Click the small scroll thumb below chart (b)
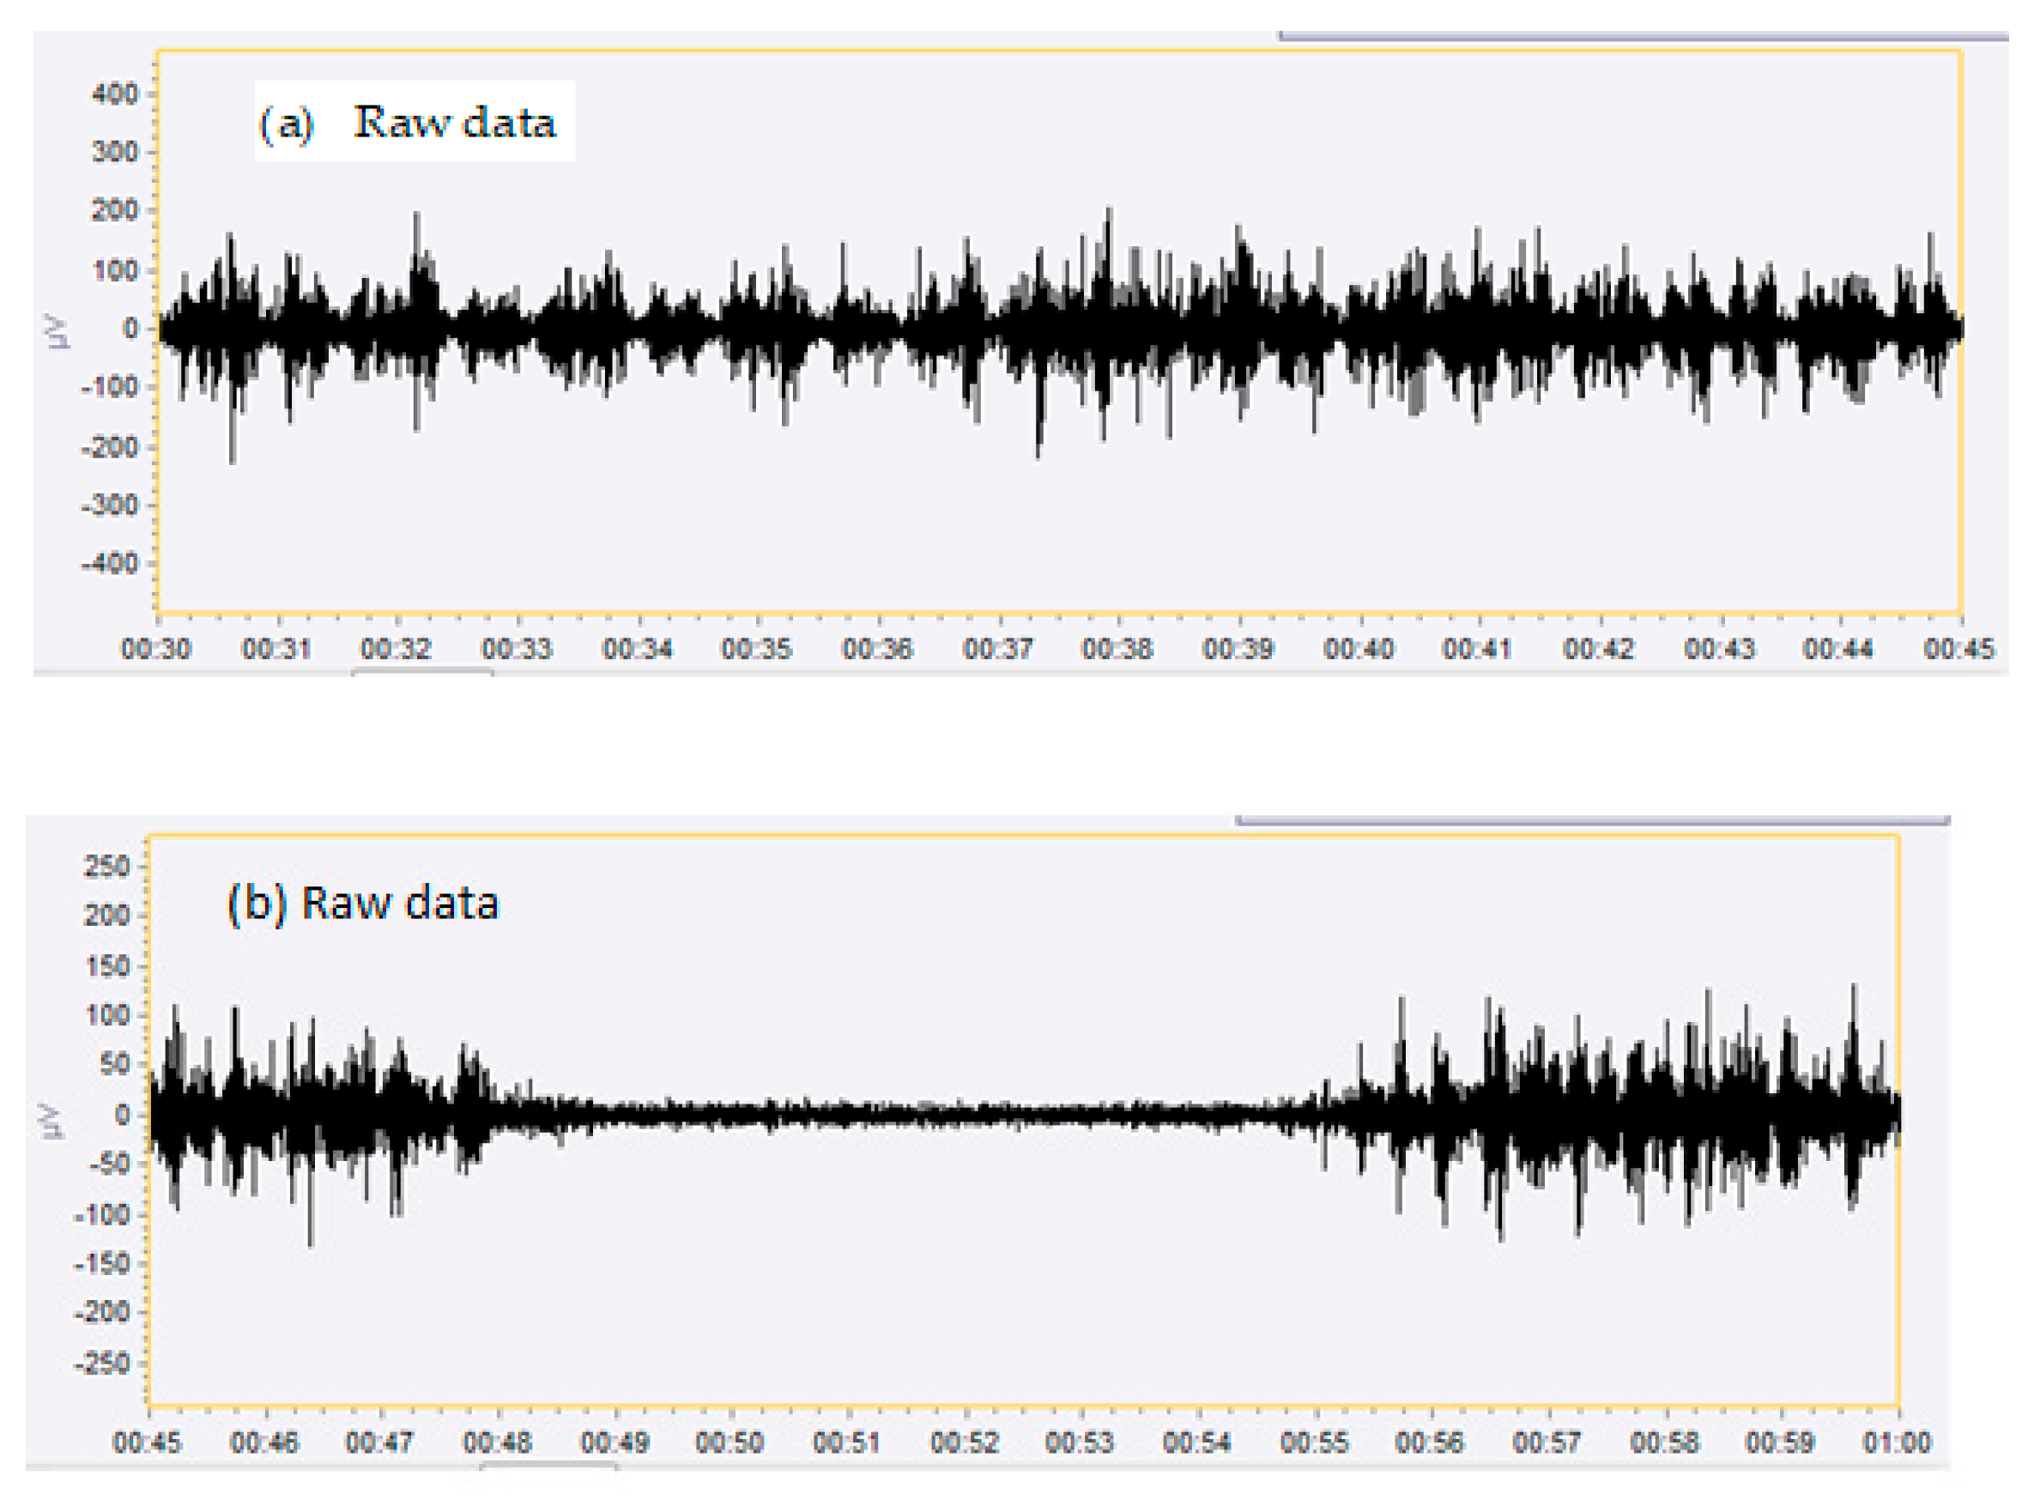This screenshot has width=2034, height=1506. (548, 1467)
